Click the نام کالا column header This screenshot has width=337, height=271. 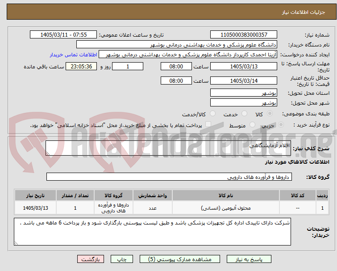pyautogui.click(x=226, y=195)
